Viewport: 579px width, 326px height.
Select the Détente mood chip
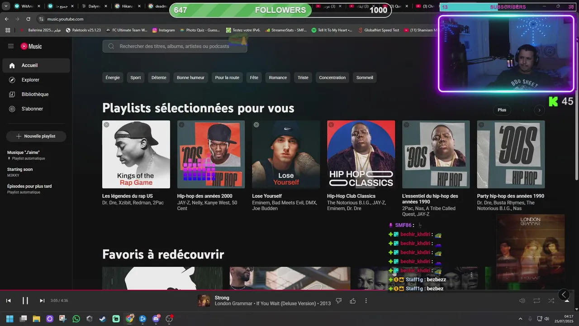coord(159,77)
